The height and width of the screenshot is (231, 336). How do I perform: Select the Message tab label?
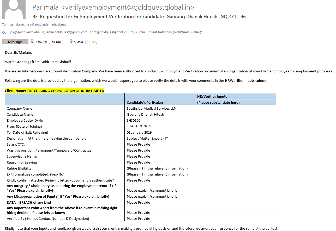point(15,42)
